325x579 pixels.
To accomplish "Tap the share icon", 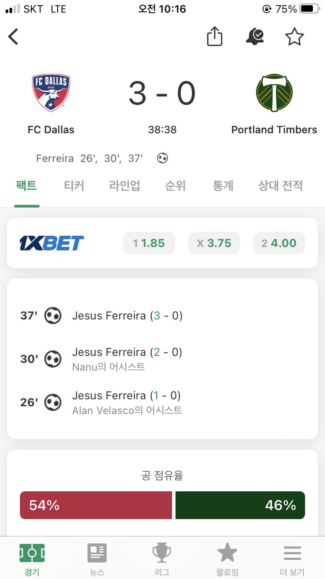I will click(x=214, y=36).
